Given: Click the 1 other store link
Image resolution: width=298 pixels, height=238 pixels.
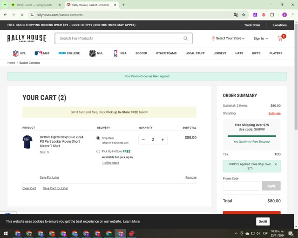Looking at the screenshot, I should coord(110,163).
